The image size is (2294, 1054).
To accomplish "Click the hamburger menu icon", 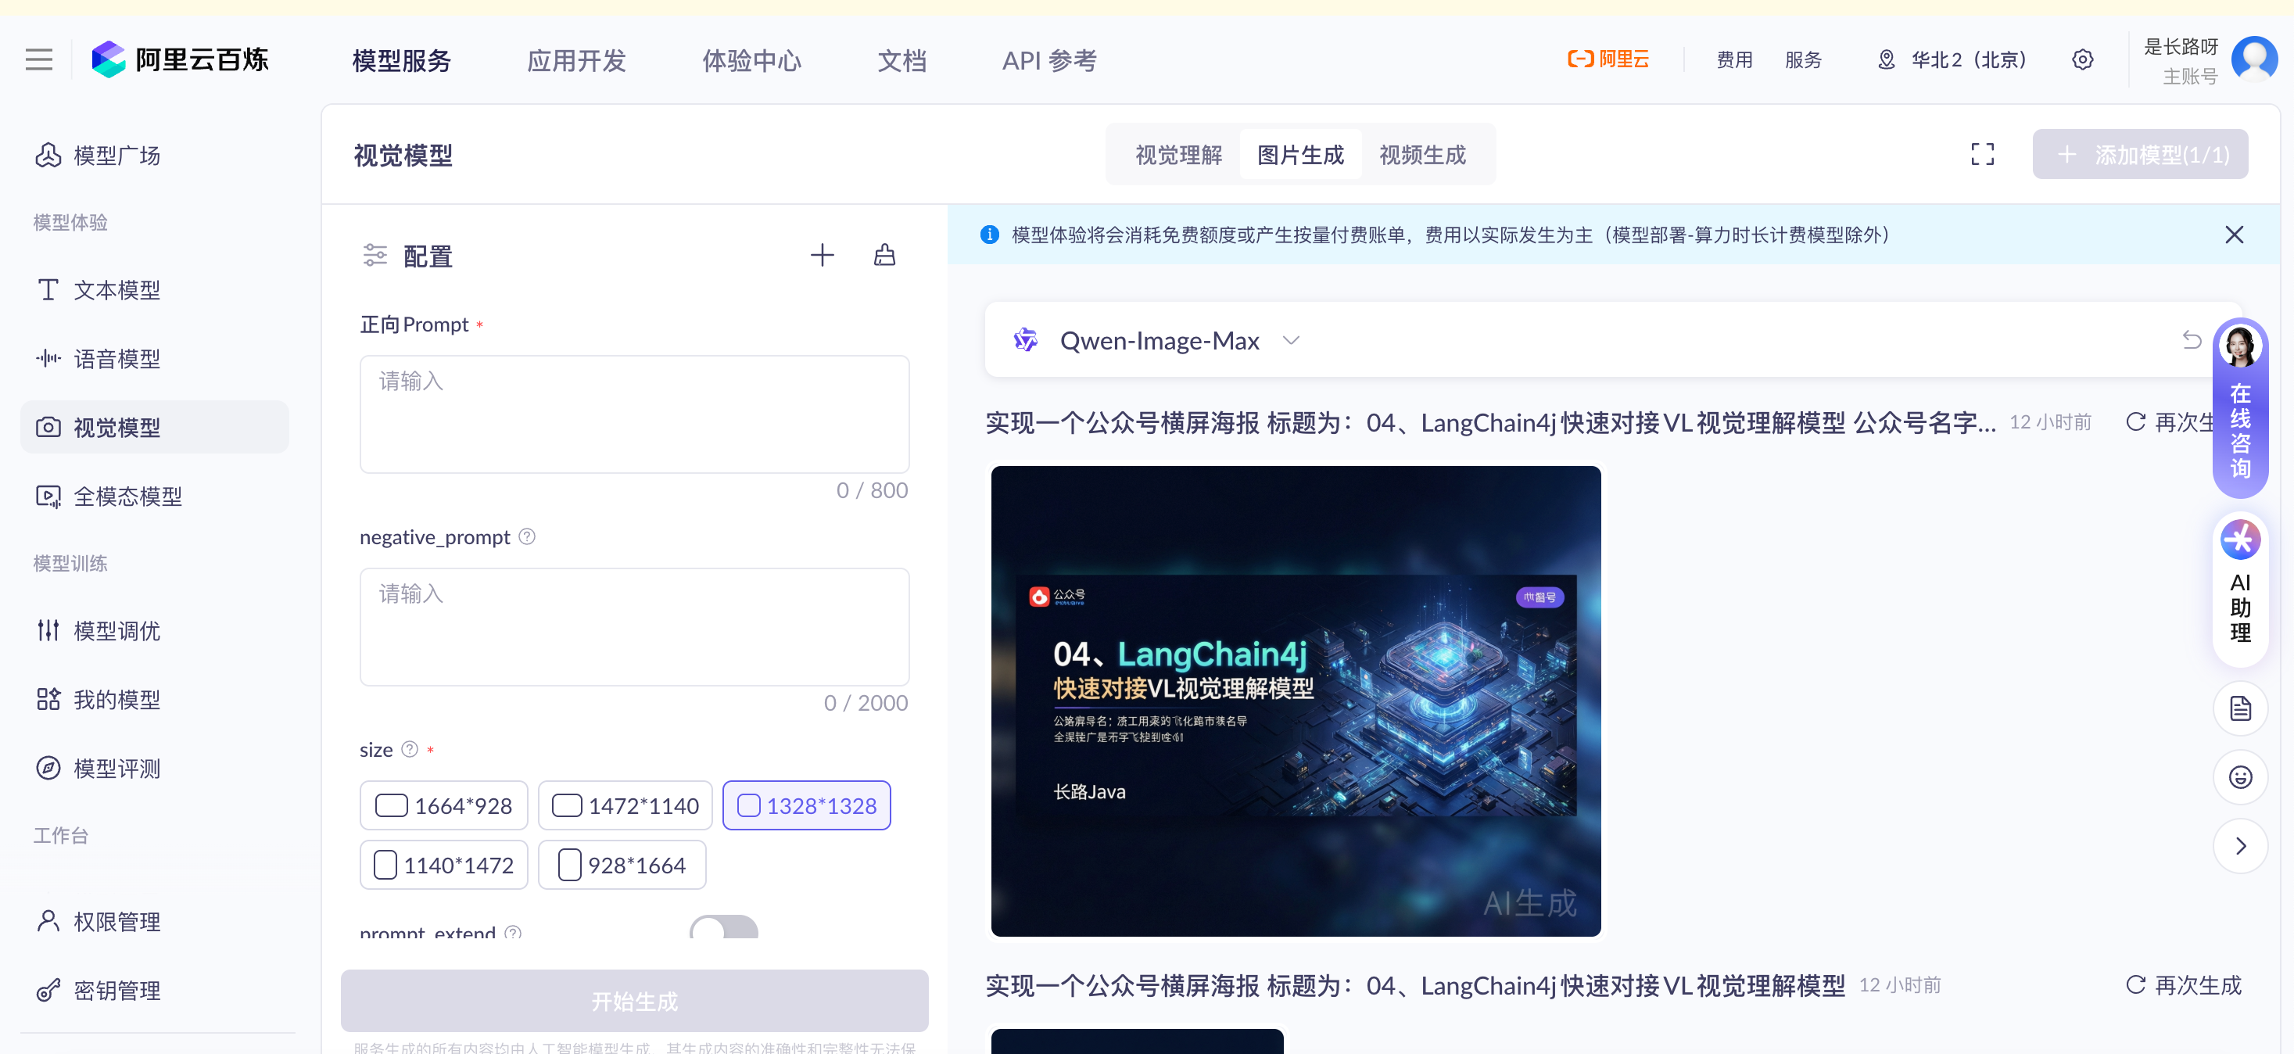I will click(x=38, y=59).
